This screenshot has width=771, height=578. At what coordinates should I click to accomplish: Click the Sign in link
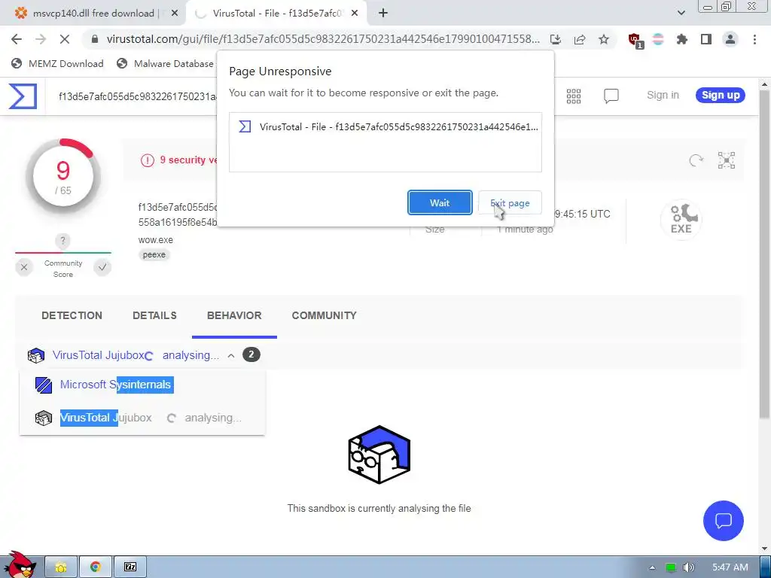663,96
